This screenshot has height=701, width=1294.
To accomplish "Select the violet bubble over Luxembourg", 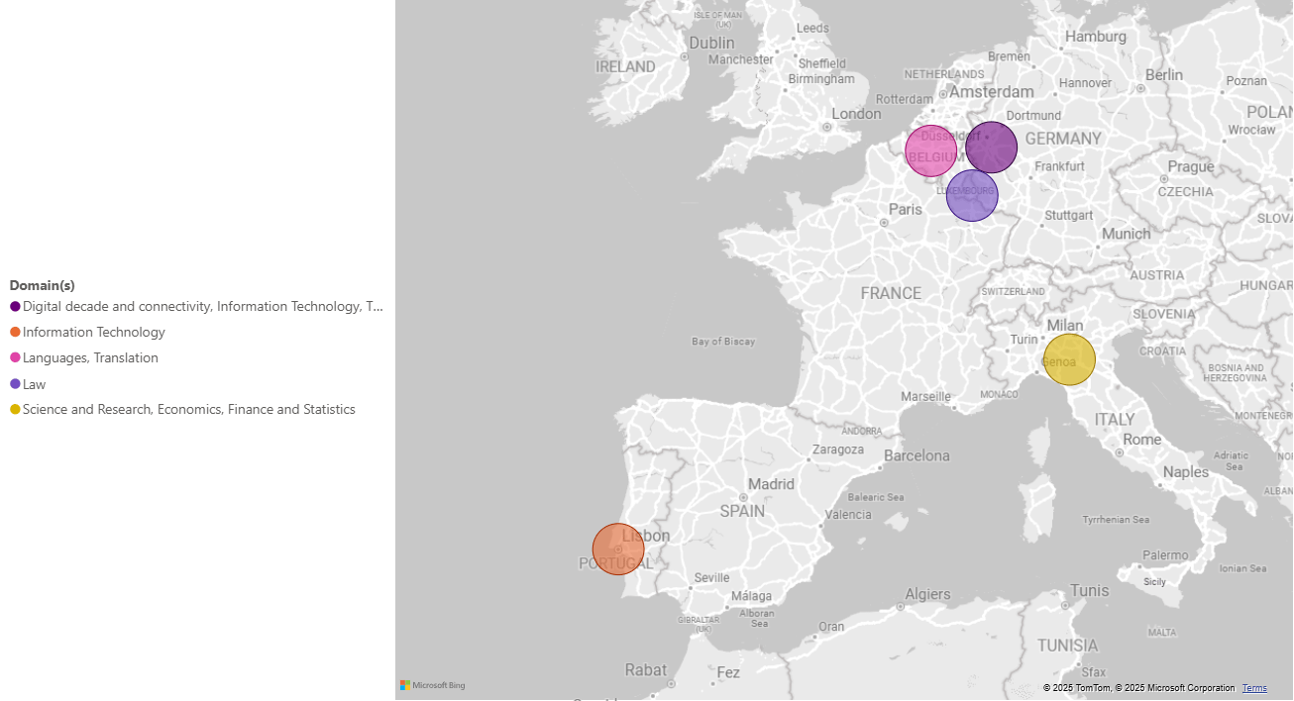I will click(972, 195).
